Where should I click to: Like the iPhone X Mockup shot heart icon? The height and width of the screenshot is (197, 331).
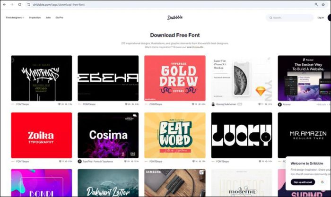[260, 104]
